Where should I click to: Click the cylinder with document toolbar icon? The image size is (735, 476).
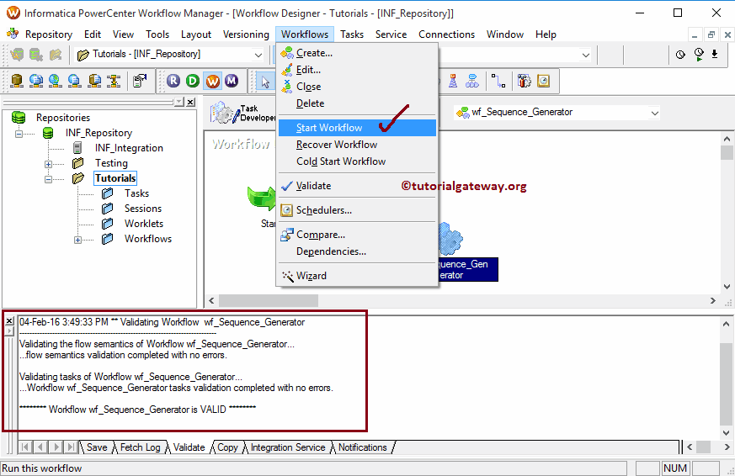point(94,81)
